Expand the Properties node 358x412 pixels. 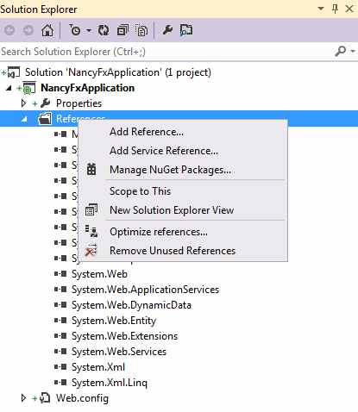click(24, 103)
